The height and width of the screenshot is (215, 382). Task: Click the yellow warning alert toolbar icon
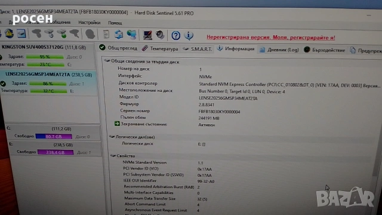point(10,33)
